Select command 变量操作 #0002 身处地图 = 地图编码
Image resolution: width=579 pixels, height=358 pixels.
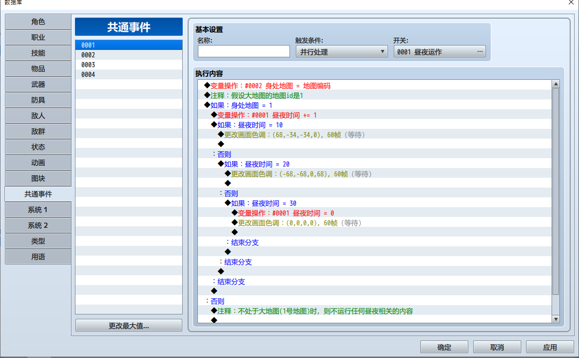pyautogui.click(x=374, y=86)
